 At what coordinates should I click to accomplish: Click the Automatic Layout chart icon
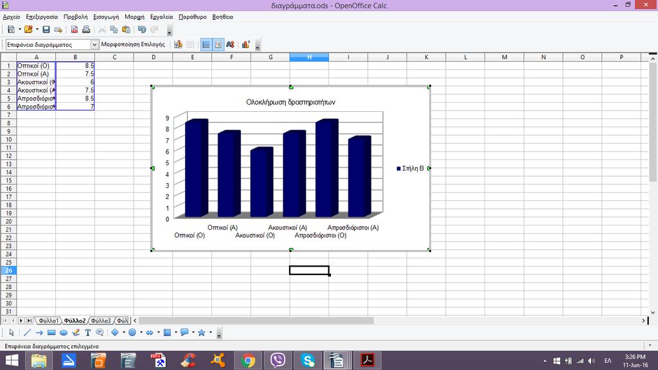[246, 44]
